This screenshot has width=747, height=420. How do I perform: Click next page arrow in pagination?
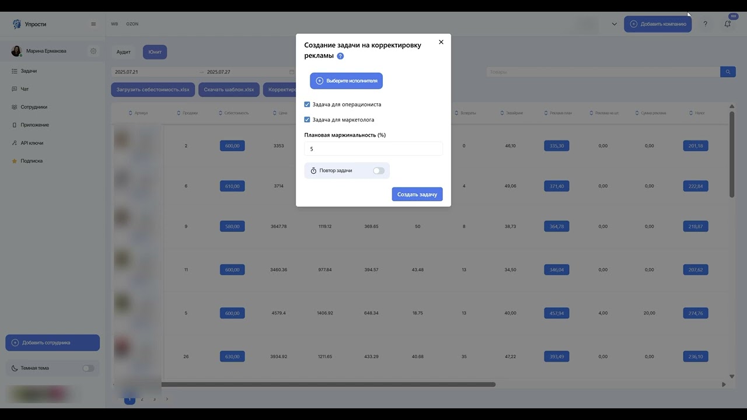coord(167,399)
